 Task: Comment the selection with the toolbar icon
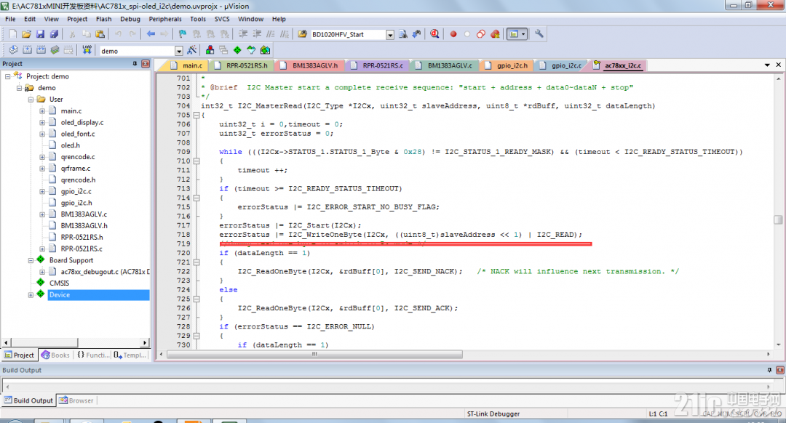point(271,34)
